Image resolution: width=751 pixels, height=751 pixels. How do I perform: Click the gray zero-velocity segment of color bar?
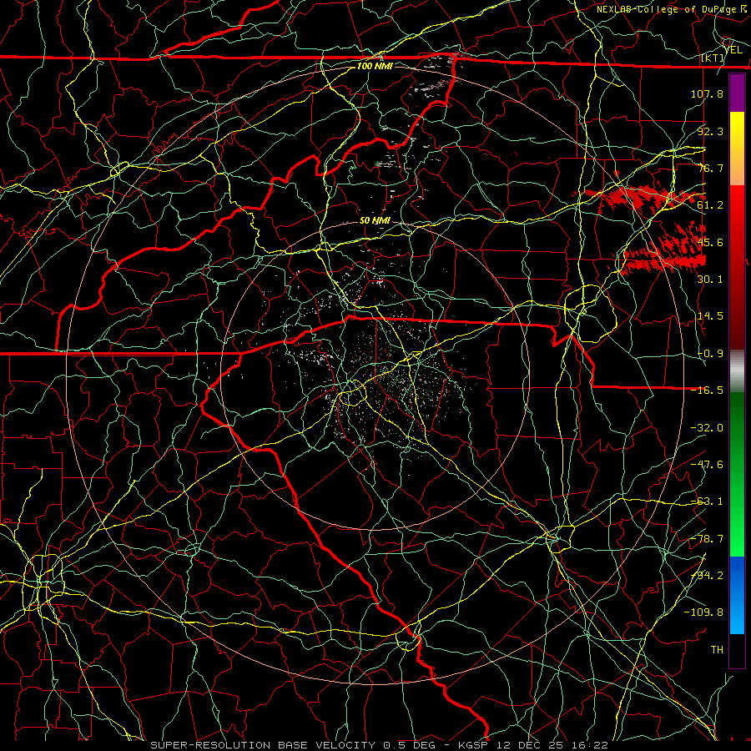coord(737,371)
